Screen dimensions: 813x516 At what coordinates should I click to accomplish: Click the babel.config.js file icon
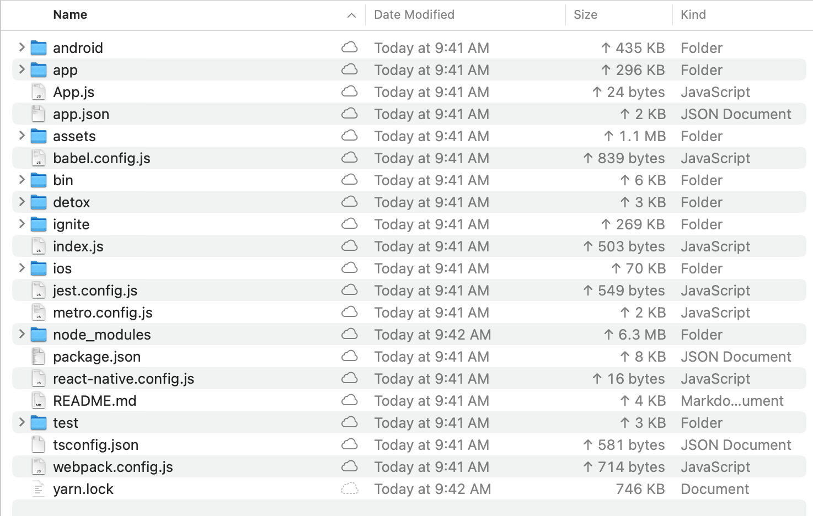point(39,158)
